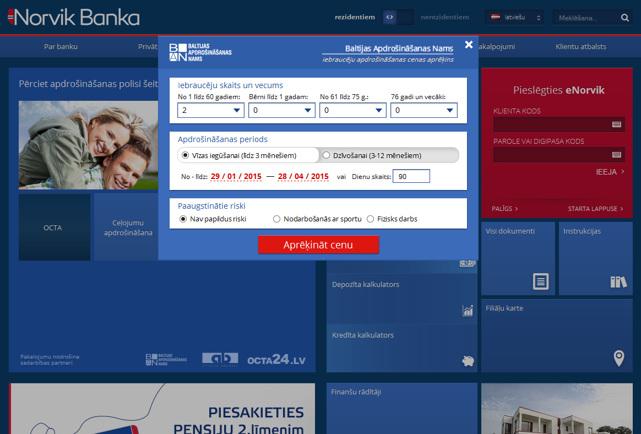641x434 pixels.
Task: Click the Depozīta kalkulators chart icon
Action: tap(468, 311)
